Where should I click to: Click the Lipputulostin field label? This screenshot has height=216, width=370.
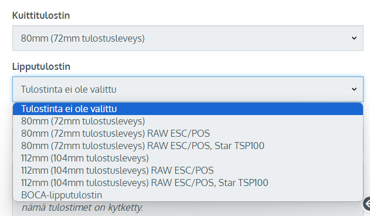click(41, 67)
